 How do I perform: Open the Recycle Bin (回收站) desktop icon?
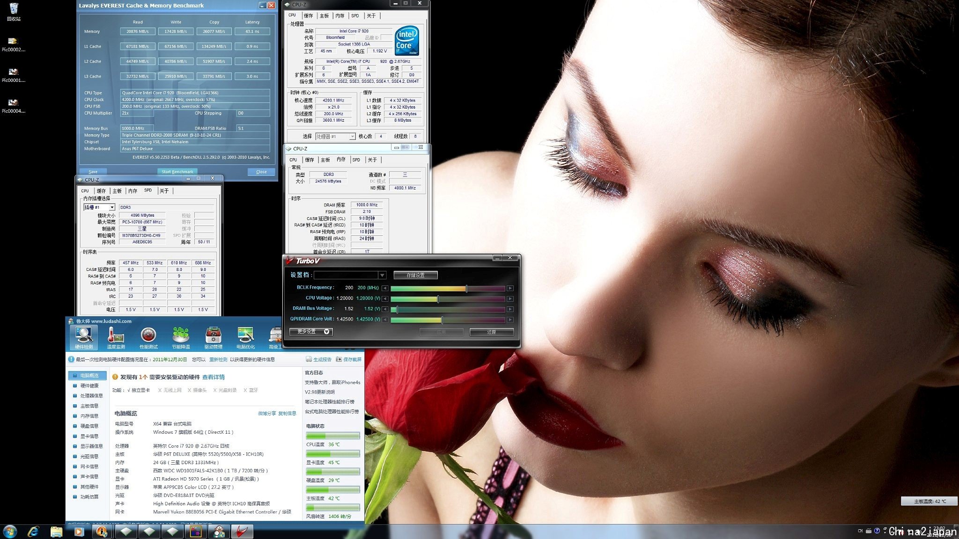[x=14, y=12]
